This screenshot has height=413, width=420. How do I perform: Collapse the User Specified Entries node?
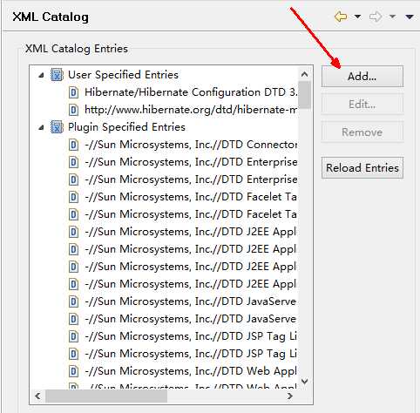tap(41, 75)
